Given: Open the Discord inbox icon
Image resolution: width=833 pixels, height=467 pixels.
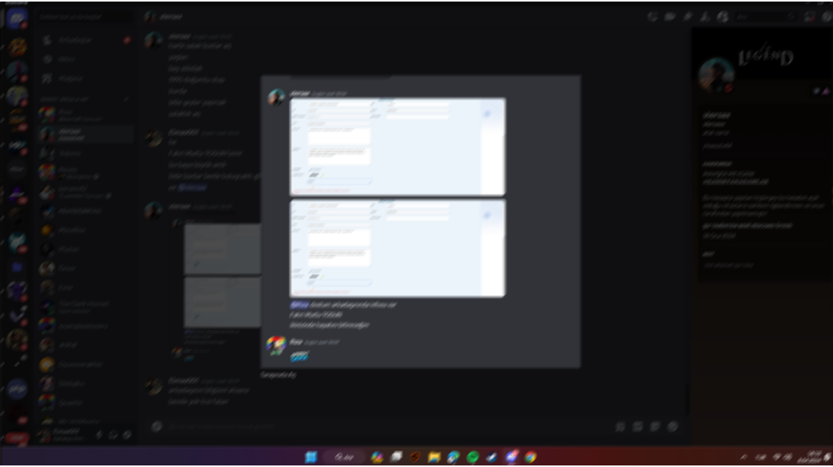Looking at the screenshot, I should [x=809, y=16].
